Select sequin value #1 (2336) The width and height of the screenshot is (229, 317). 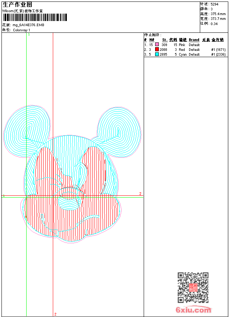(x=218, y=55)
